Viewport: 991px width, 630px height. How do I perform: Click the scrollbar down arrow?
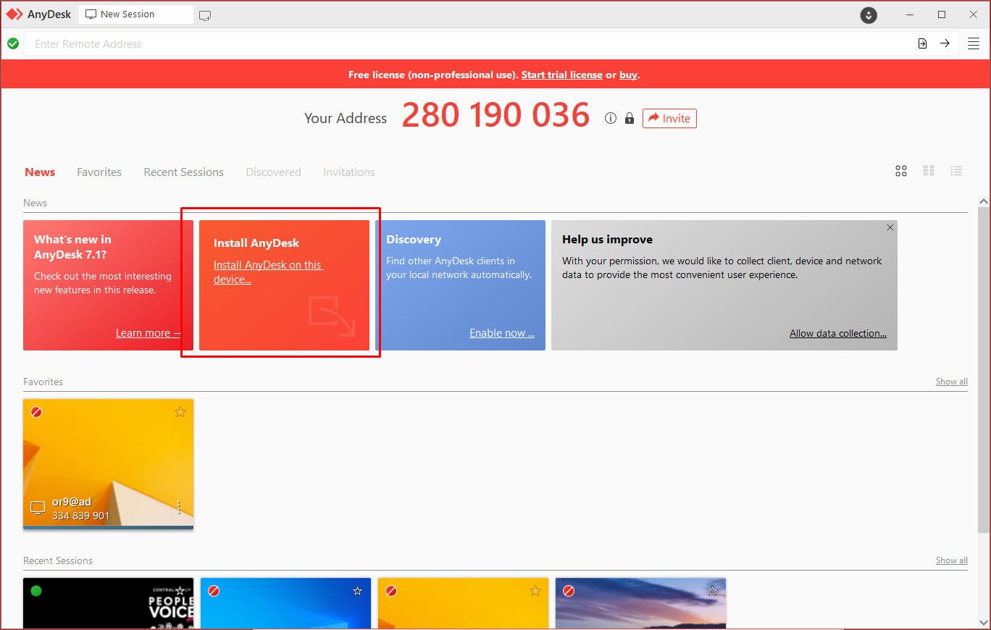pos(984,623)
